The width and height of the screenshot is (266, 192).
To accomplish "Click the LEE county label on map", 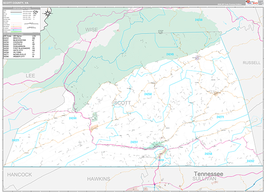I will [x=31, y=75].
